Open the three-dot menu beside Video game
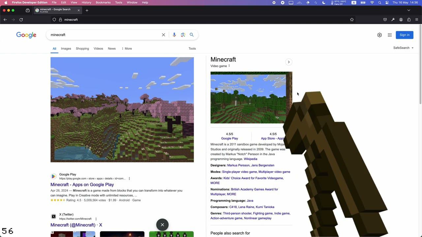422x237 pixels. coord(229,66)
